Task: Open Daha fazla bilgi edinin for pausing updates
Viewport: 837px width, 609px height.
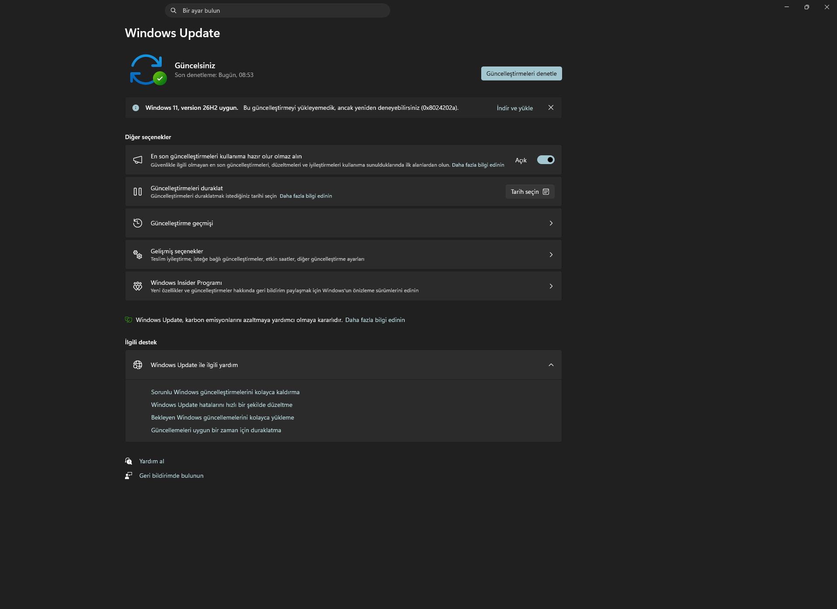Action: point(306,196)
